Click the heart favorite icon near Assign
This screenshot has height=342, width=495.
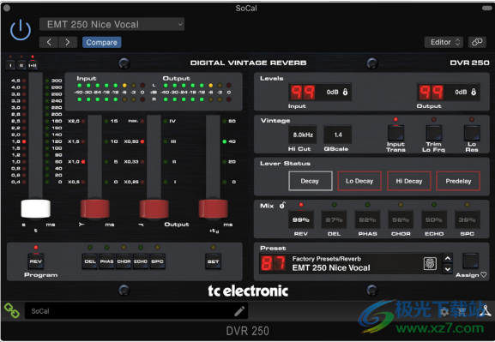[483, 275]
